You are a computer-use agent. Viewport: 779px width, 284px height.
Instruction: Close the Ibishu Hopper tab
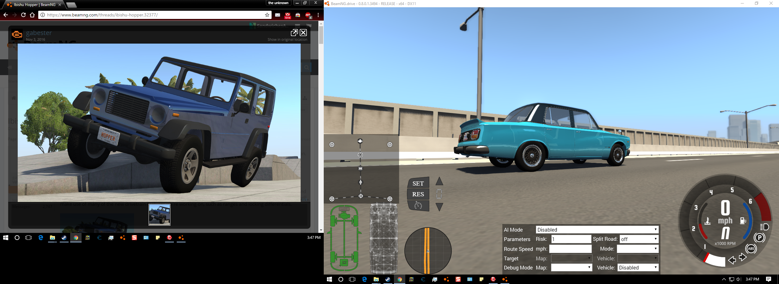tap(60, 5)
